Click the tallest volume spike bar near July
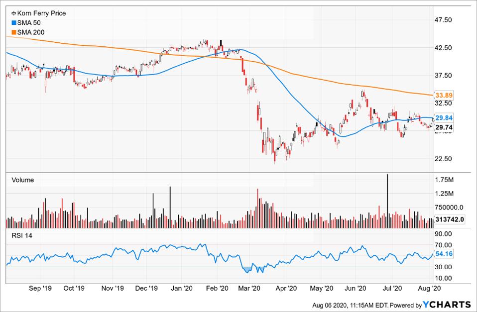The image size is (477, 312). (387, 201)
